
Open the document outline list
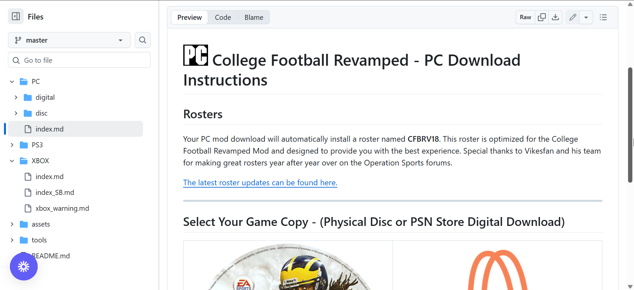(603, 17)
